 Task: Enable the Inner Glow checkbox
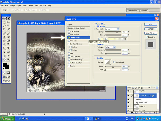click(69, 41)
